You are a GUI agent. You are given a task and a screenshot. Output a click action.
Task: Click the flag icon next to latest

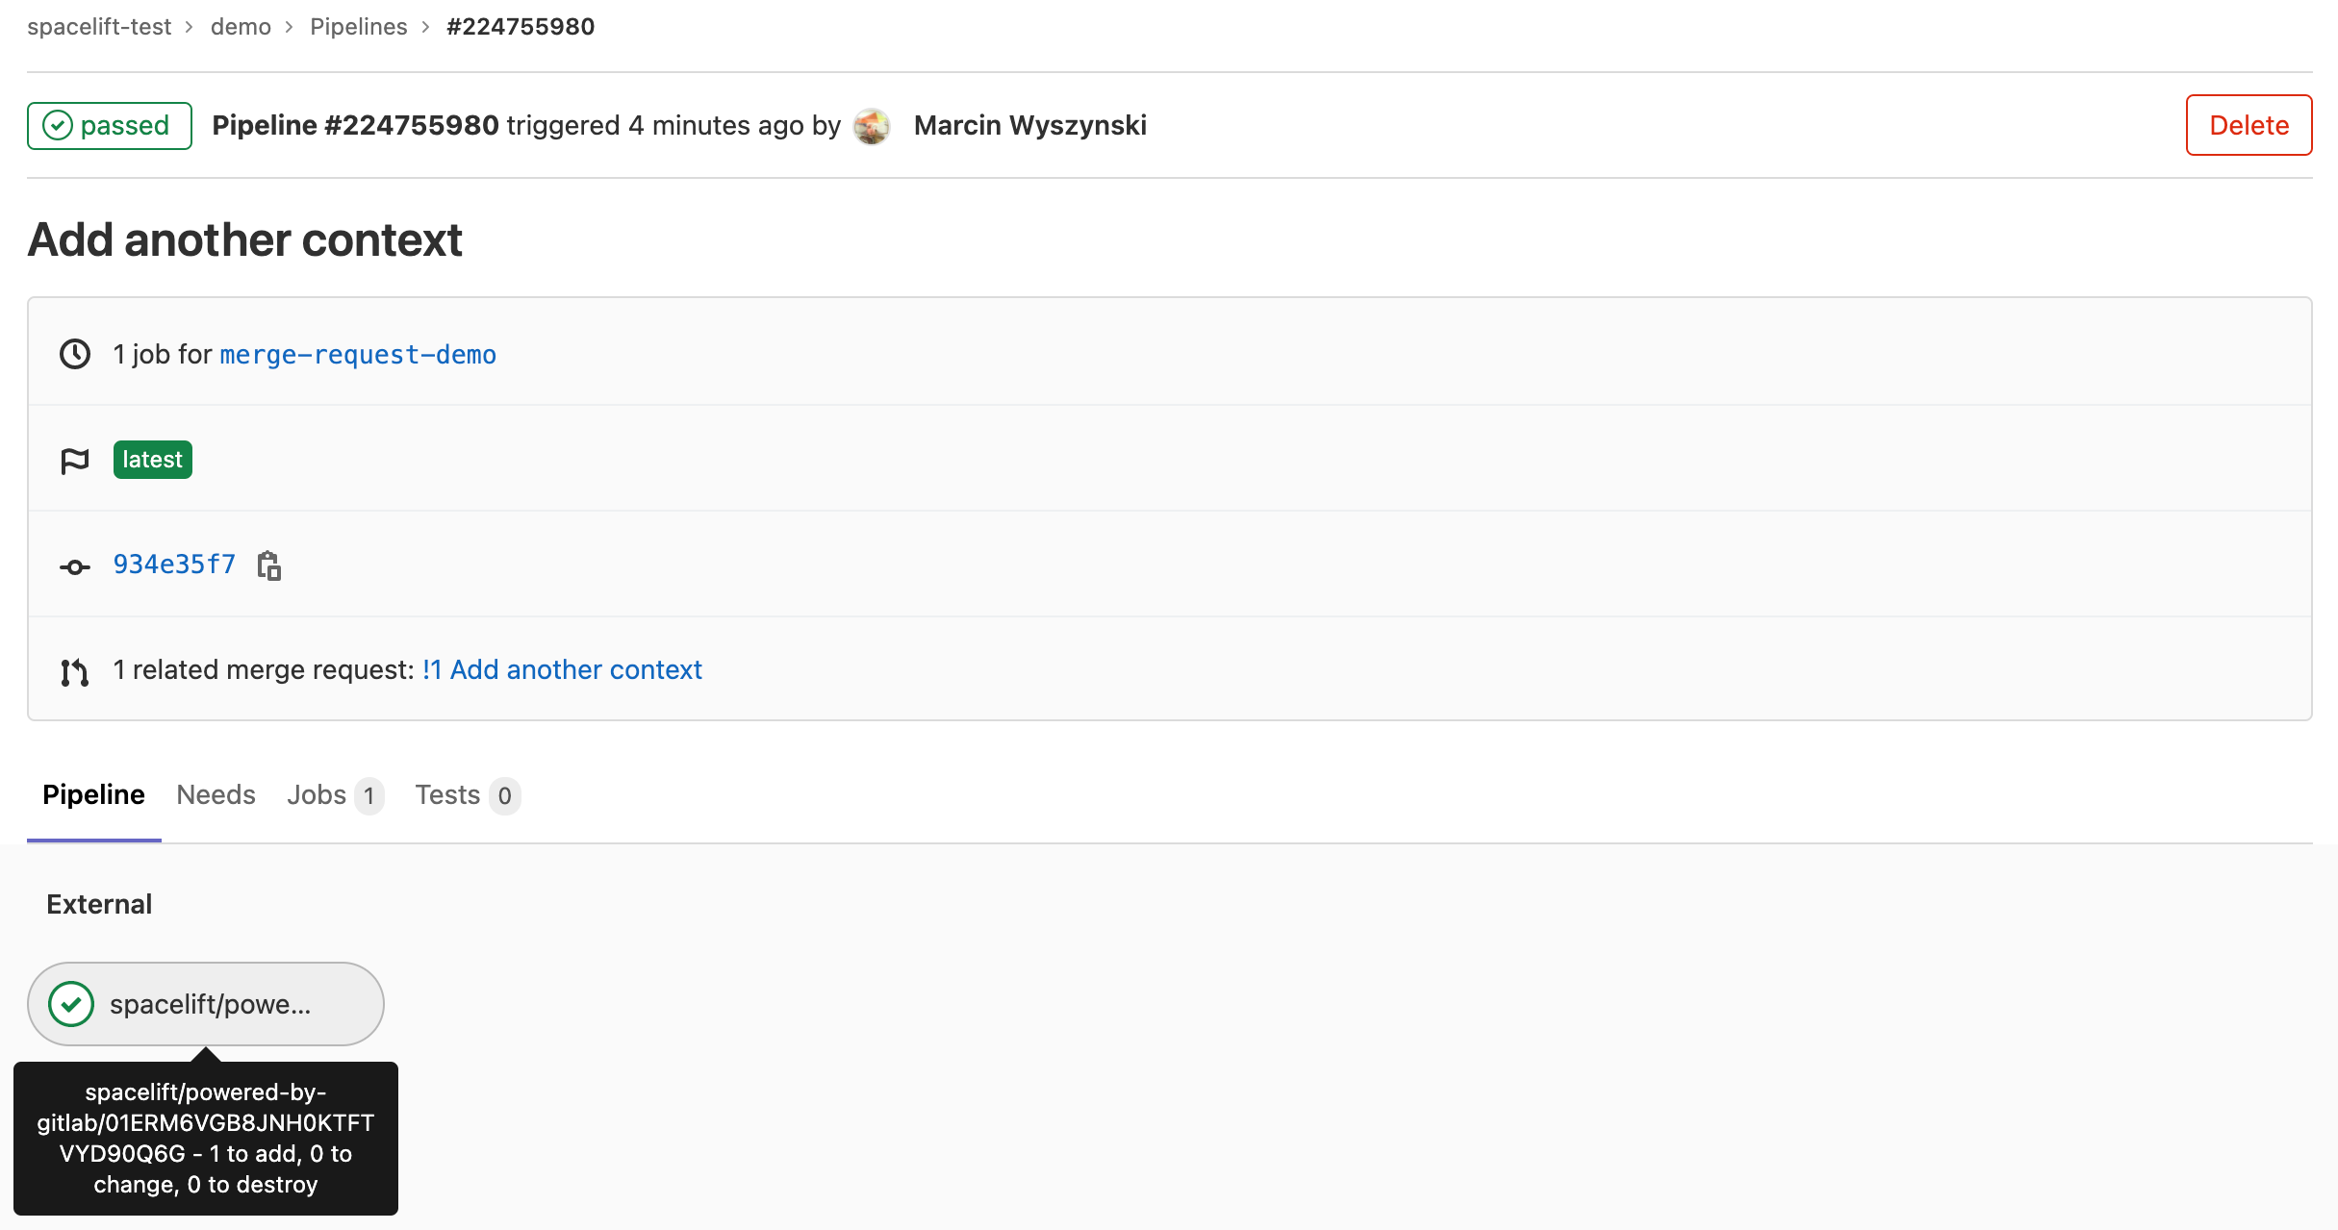point(75,461)
